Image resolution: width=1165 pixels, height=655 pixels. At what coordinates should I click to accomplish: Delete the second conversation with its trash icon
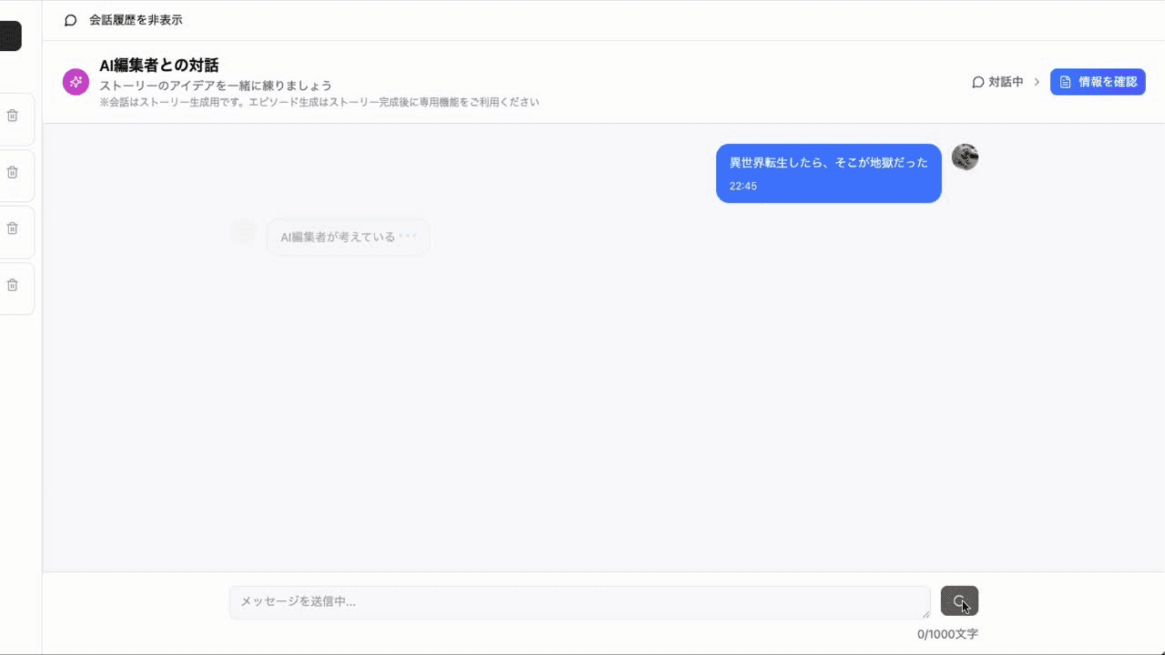pos(12,173)
